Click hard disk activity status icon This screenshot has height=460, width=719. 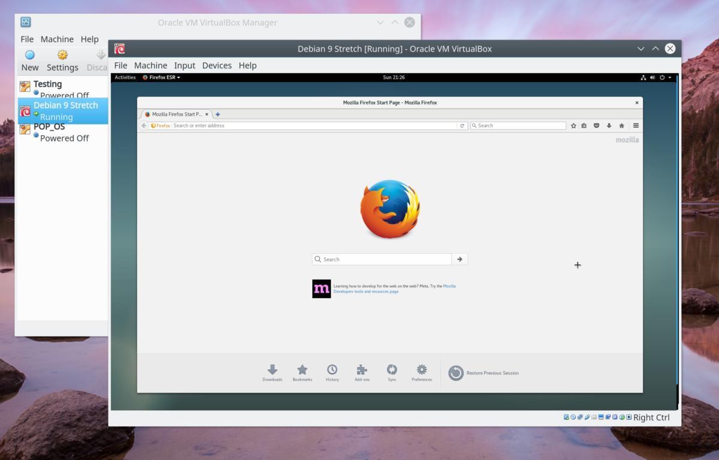pos(566,417)
